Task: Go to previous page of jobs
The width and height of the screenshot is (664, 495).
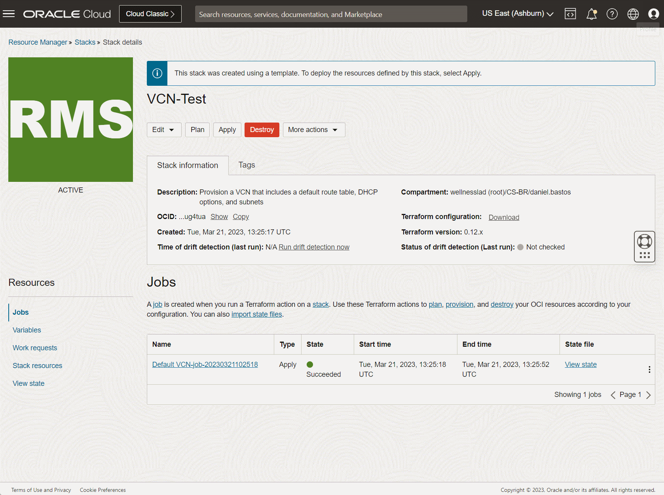Action: [x=613, y=395]
